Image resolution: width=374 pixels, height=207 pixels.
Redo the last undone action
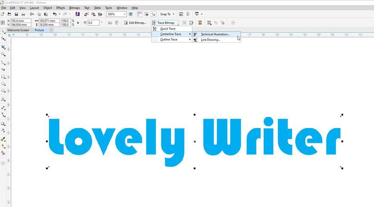pyautogui.click(x=65, y=14)
